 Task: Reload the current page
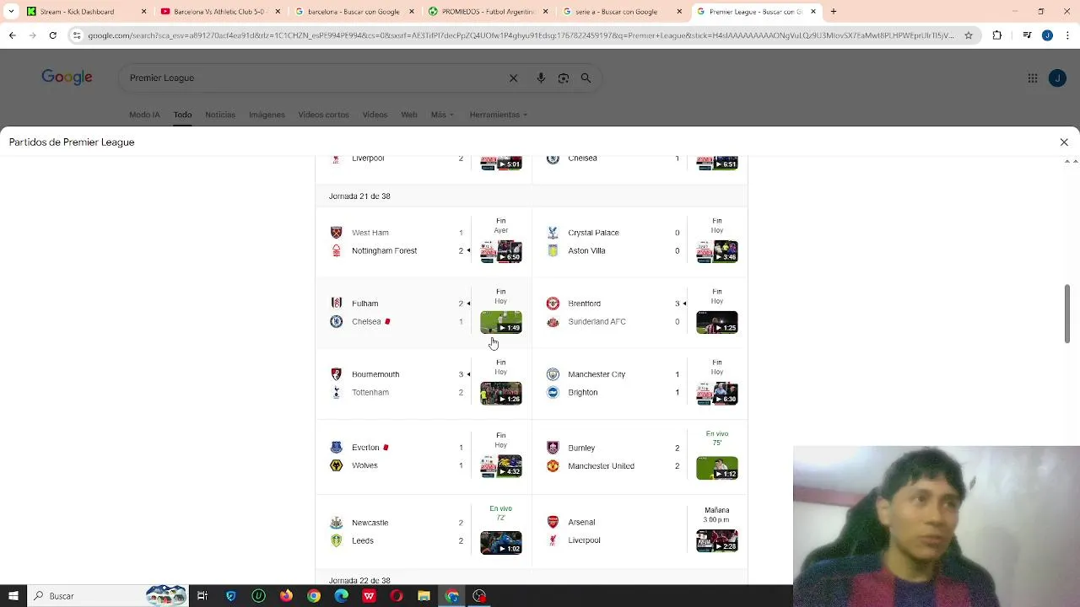pyautogui.click(x=52, y=35)
